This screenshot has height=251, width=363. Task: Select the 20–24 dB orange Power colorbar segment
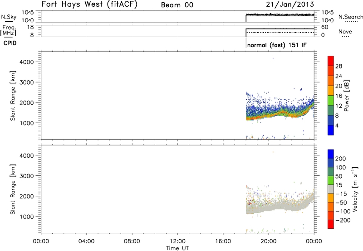331,81
